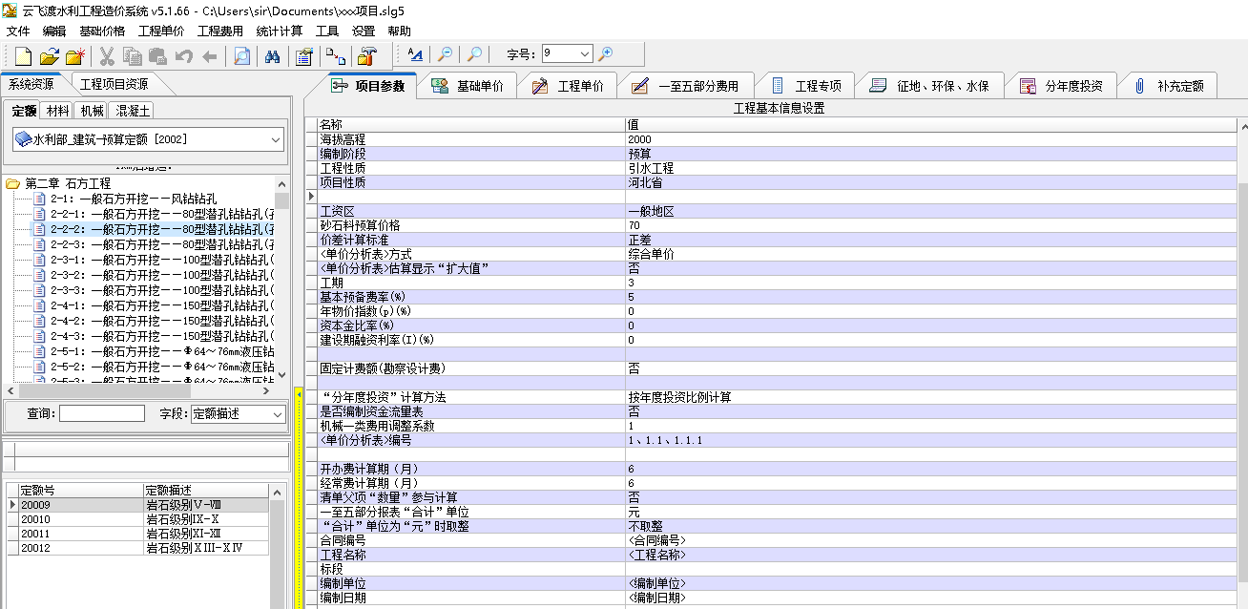Expand the 水利部_建筑-预算定额 [2002] dropdown
Image resolution: width=1248 pixels, height=609 pixels.
click(x=276, y=139)
